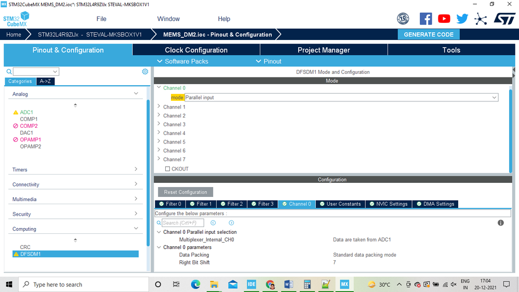Image resolution: width=519 pixels, height=292 pixels.
Task: Open the peripheral settings gear icon
Action: 145,72
